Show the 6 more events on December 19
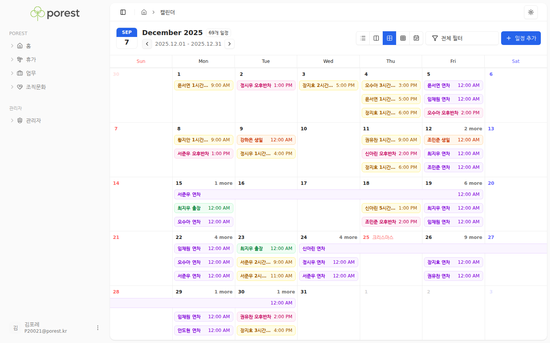 point(473,183)
